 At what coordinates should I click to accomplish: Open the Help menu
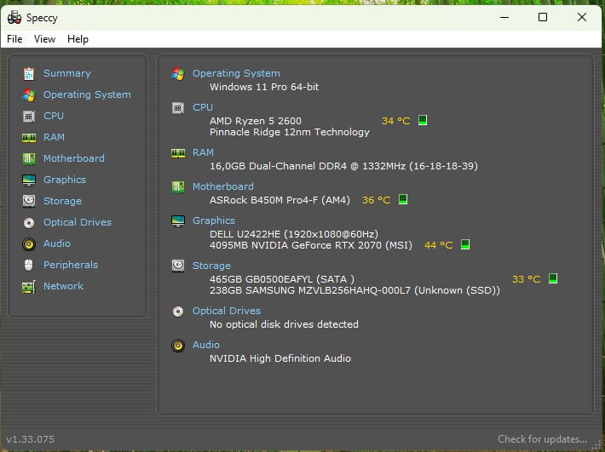[78, 39]
